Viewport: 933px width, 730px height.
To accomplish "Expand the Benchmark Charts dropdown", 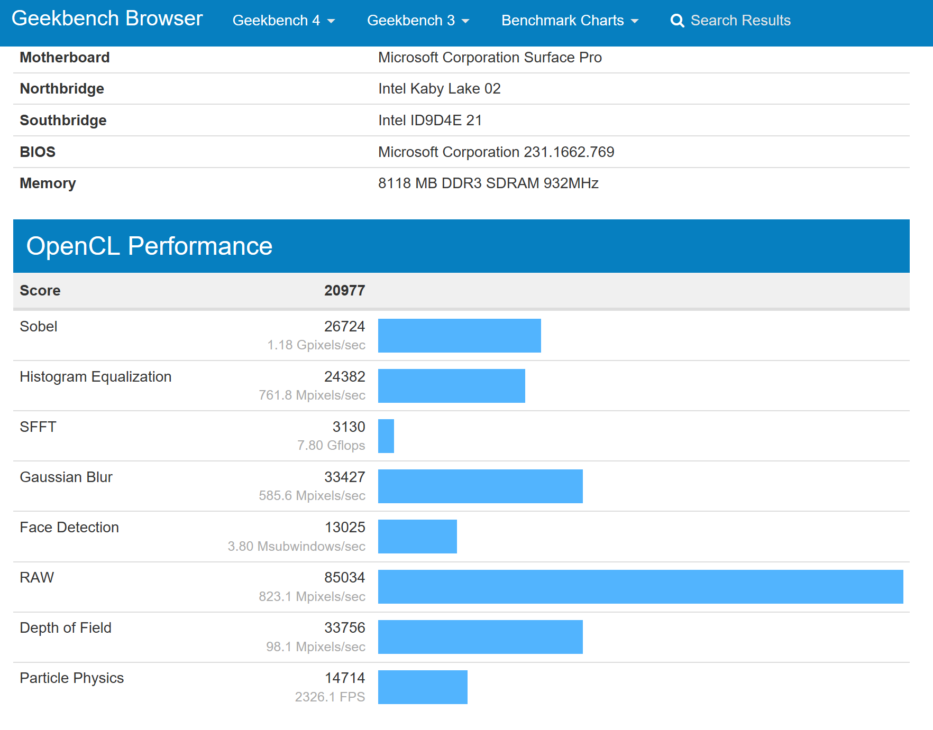I will click(570, 21).
